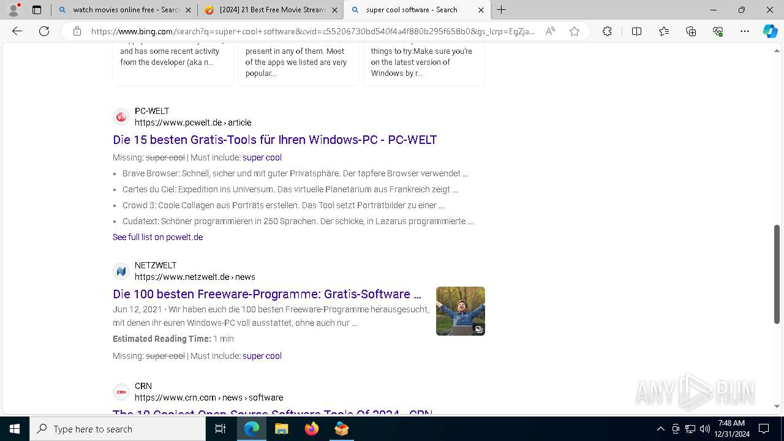Open the volume tray icon
The width and height of the screenshot is (784, 441).
click(705, 429)
